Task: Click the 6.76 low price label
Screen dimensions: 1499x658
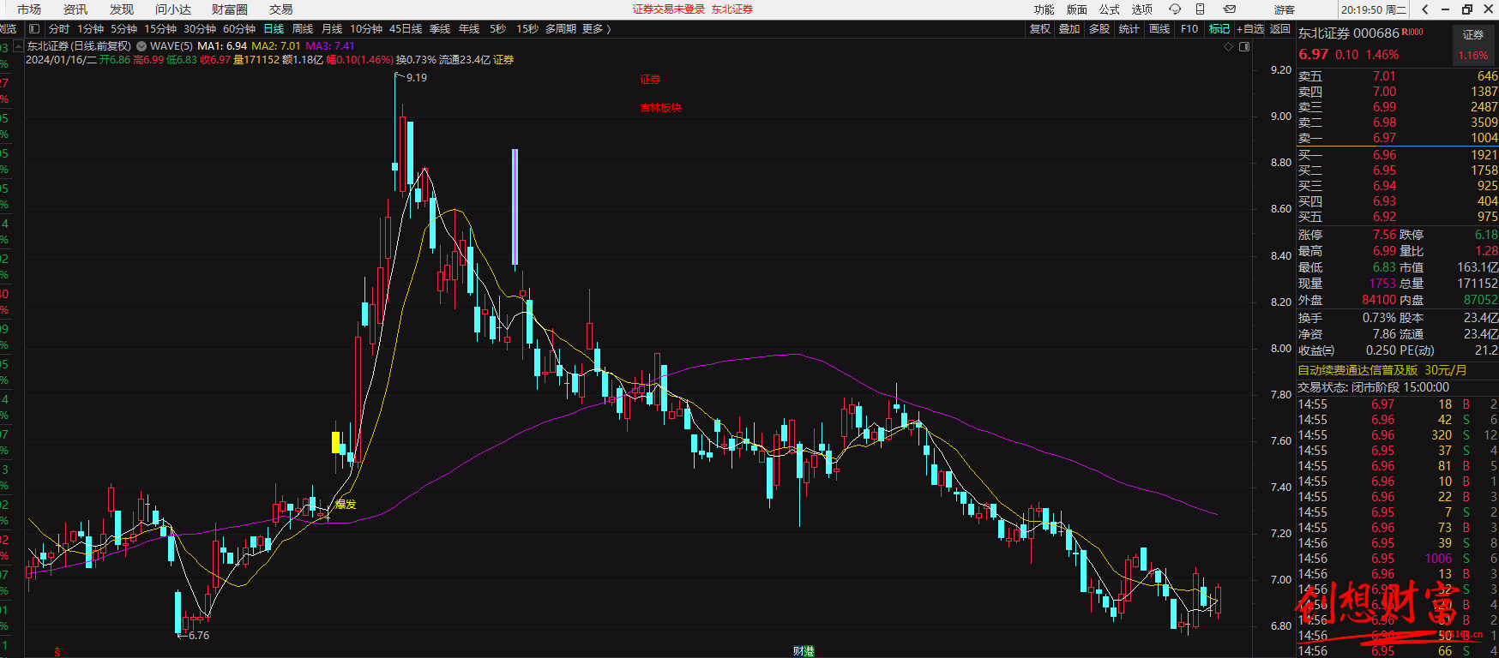Action: pos(199,636)
